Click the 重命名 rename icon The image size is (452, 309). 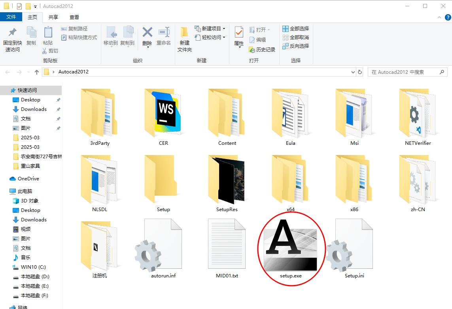click(164, 32)
